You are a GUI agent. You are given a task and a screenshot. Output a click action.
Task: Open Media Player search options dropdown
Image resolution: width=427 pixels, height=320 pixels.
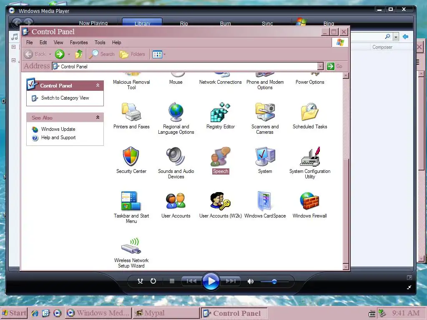(396, 37)
